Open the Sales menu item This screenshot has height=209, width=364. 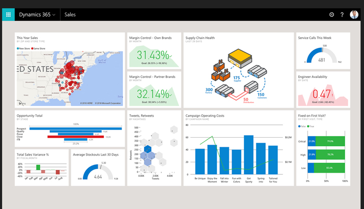pos(70,15)
